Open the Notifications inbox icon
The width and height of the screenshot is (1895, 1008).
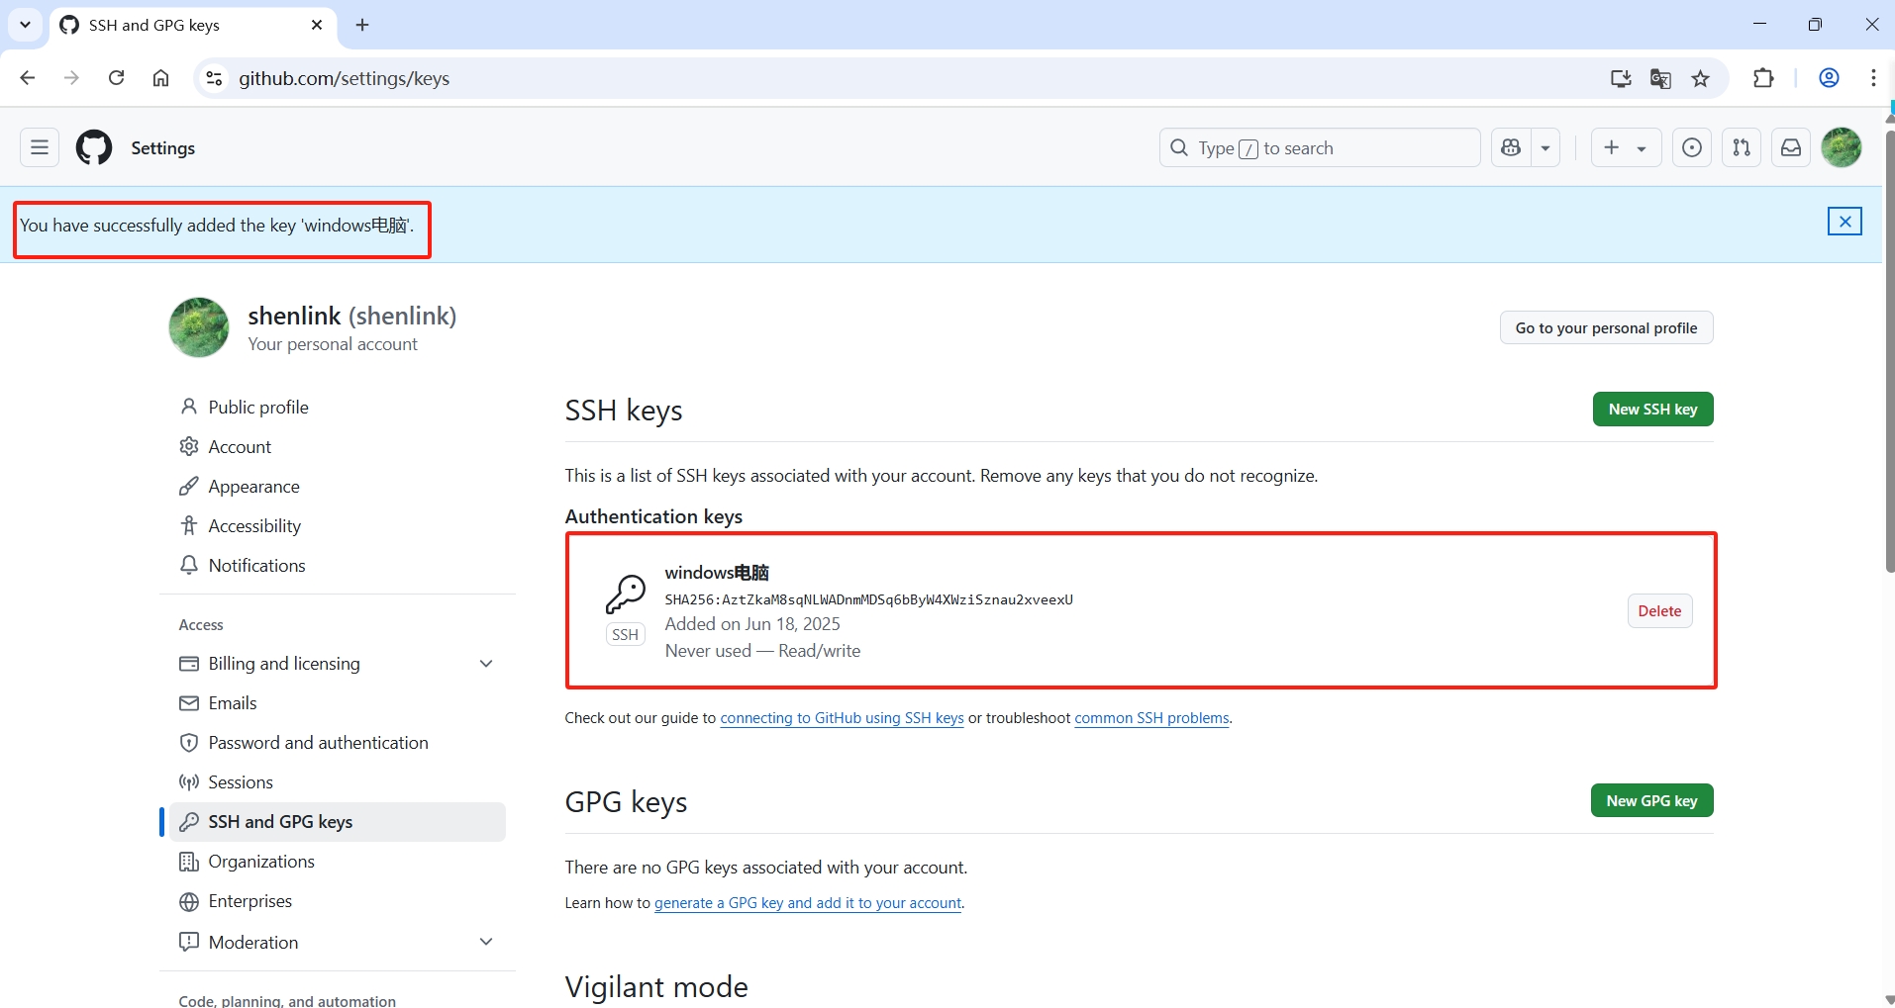coord(1791,147)
